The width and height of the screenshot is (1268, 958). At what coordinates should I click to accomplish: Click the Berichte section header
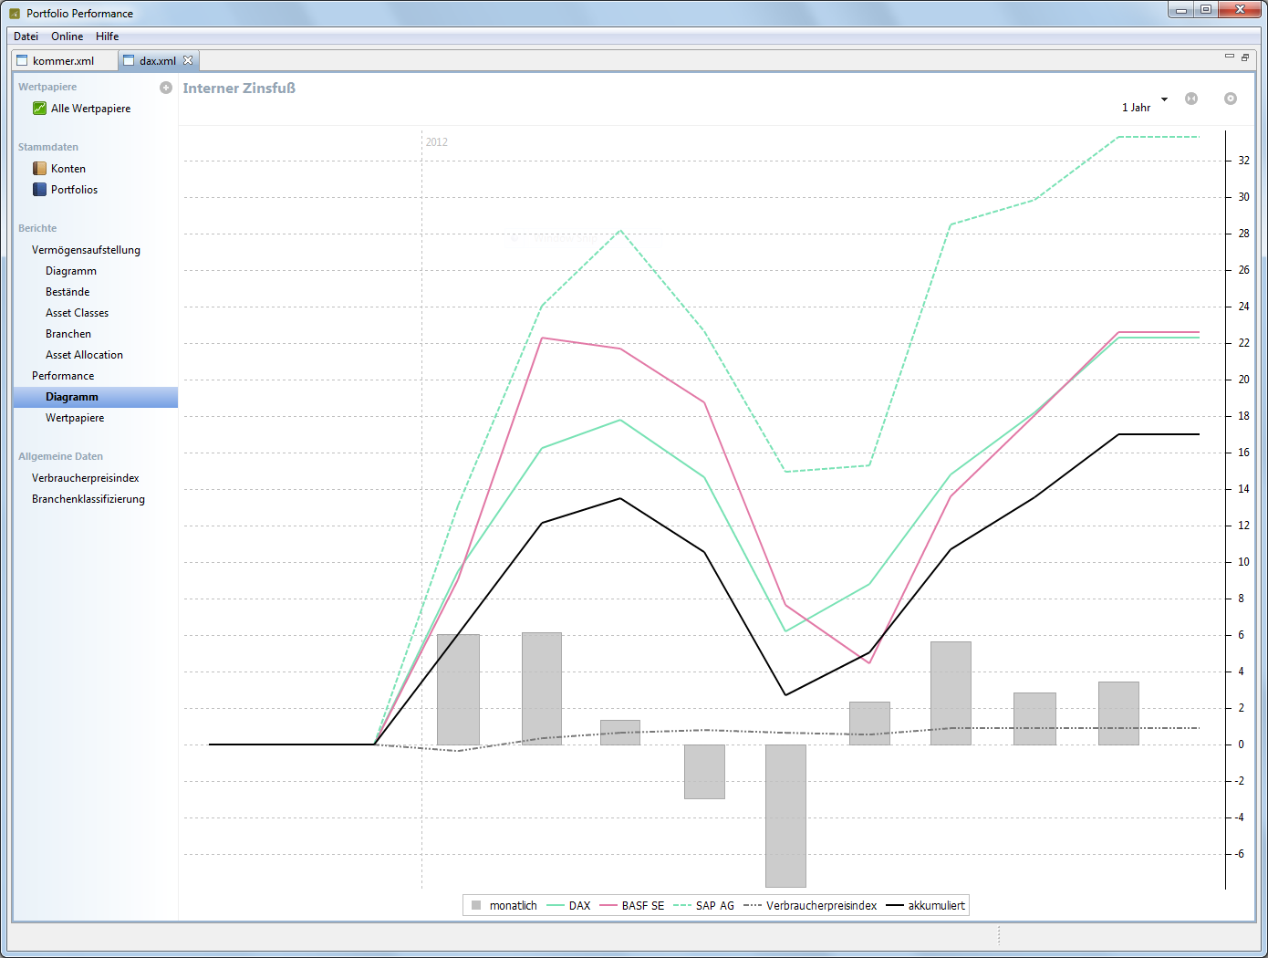click(x=37, y=228)
